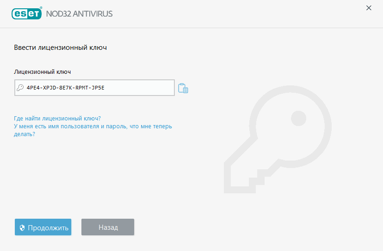Click the 'Лицензионный ключ' field label
Viewport: 383px width, 251px height.
42,72
